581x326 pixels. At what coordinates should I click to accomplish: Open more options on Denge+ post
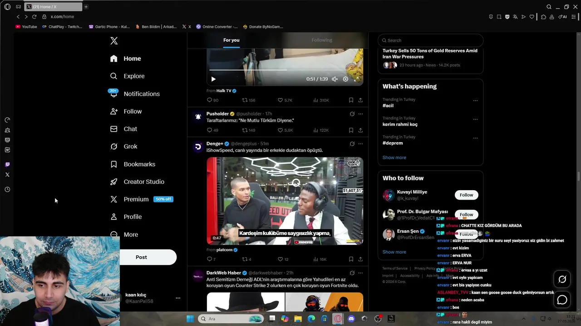coord(360,144)
